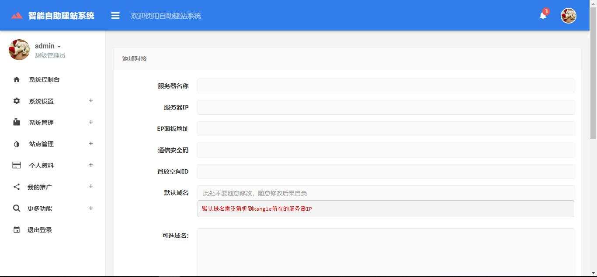Expand the 站点管理 section via plus

[x=90, y=144]
